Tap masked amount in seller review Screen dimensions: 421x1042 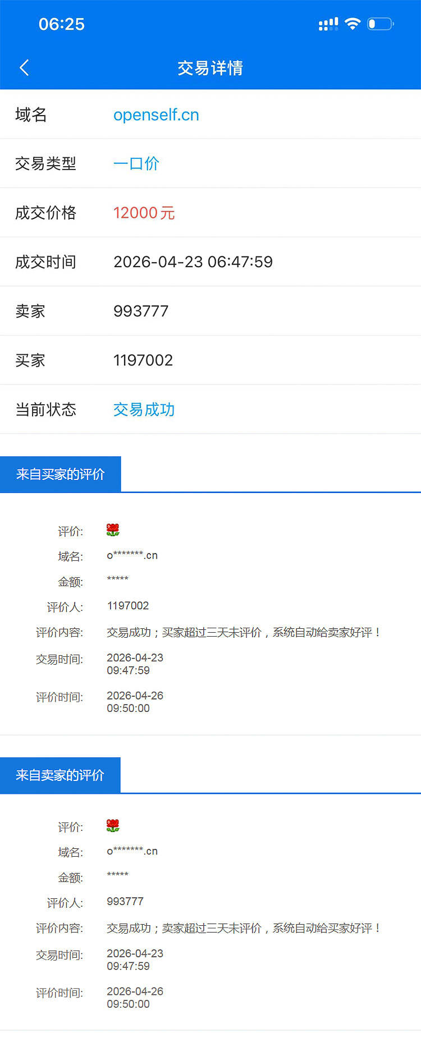(x=118, y=875)
